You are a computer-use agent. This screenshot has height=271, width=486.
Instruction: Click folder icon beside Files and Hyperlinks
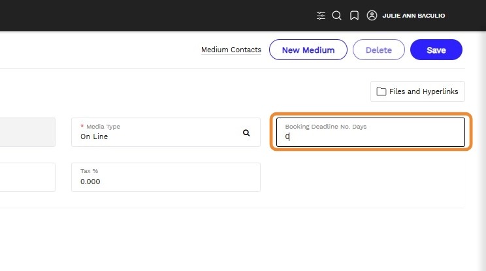[x=381, y=91]
